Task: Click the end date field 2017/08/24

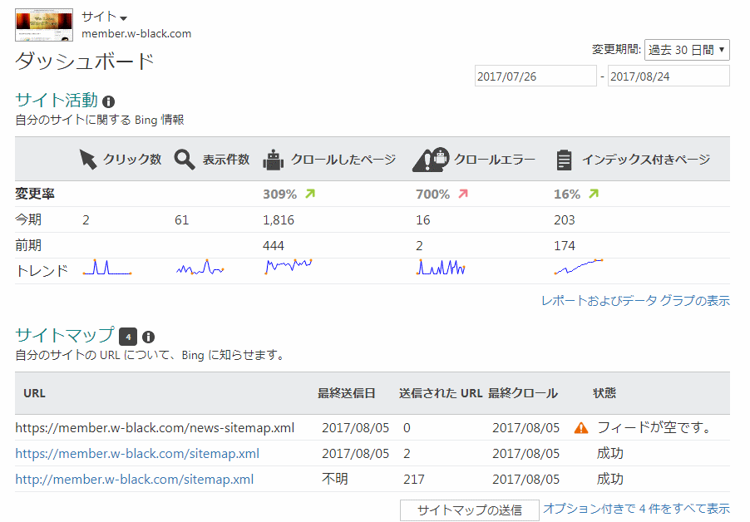Action: pyautogui.click(x=669, y=76)
